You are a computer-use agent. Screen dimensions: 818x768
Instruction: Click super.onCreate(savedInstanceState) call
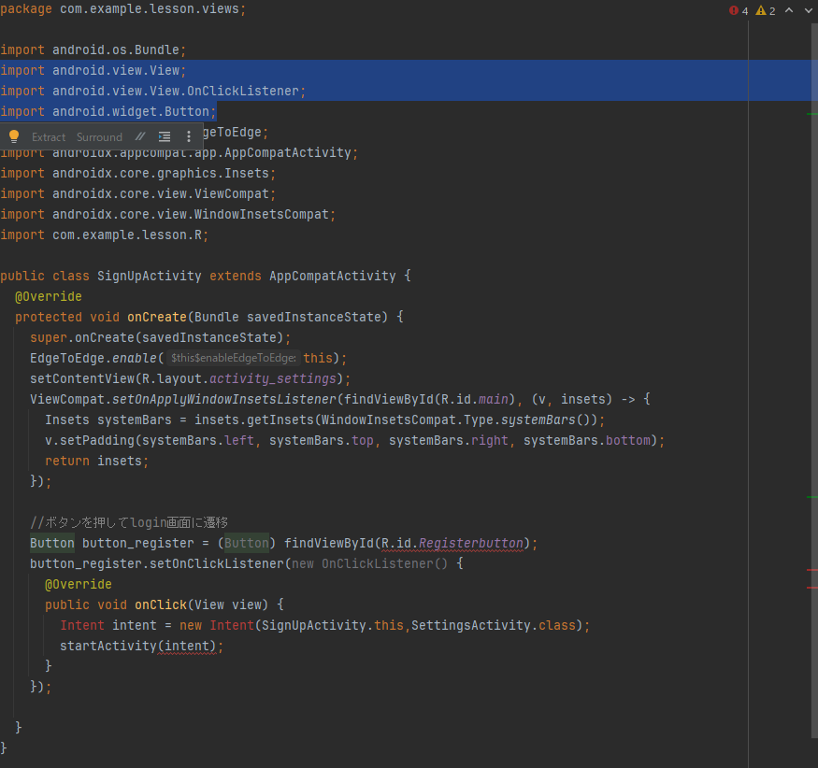point(160,338)
